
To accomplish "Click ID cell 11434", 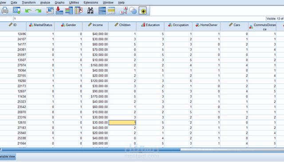I will 13,96.
